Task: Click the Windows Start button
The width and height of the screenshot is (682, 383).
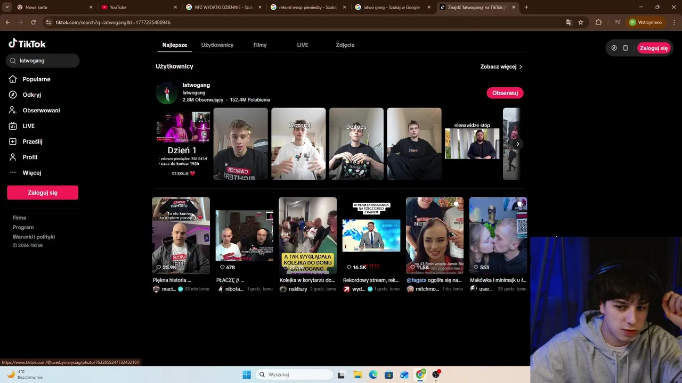Action: [247, 374]
